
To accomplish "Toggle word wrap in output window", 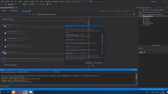I will point(59,72).
